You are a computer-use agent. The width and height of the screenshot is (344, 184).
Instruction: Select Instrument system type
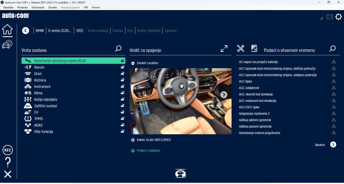click(73, 87)
